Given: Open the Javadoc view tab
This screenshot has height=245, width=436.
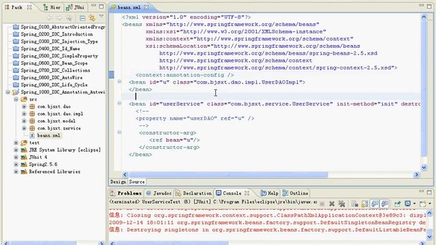Looking at the screenshot, I should [159, 193].
